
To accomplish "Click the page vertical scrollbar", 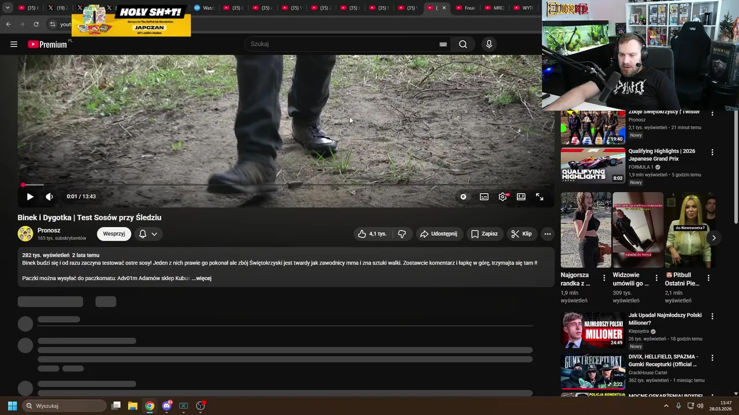I will click(x=736, y=167).
